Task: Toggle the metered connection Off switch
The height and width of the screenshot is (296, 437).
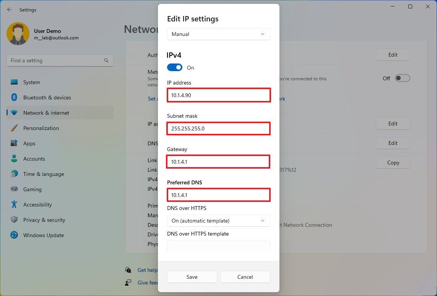Action: (x=403, y=78)
